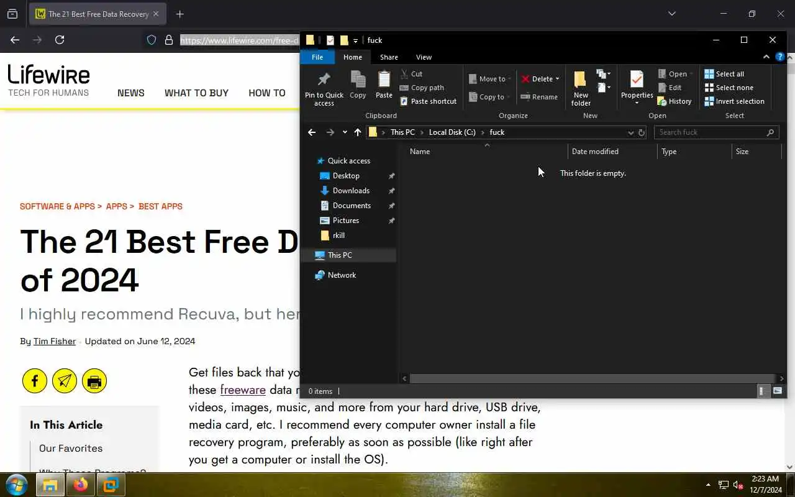Click Paste shortcut in the ribbon
This screenshot has height=497, width=795.
click(x=428, y=101)
